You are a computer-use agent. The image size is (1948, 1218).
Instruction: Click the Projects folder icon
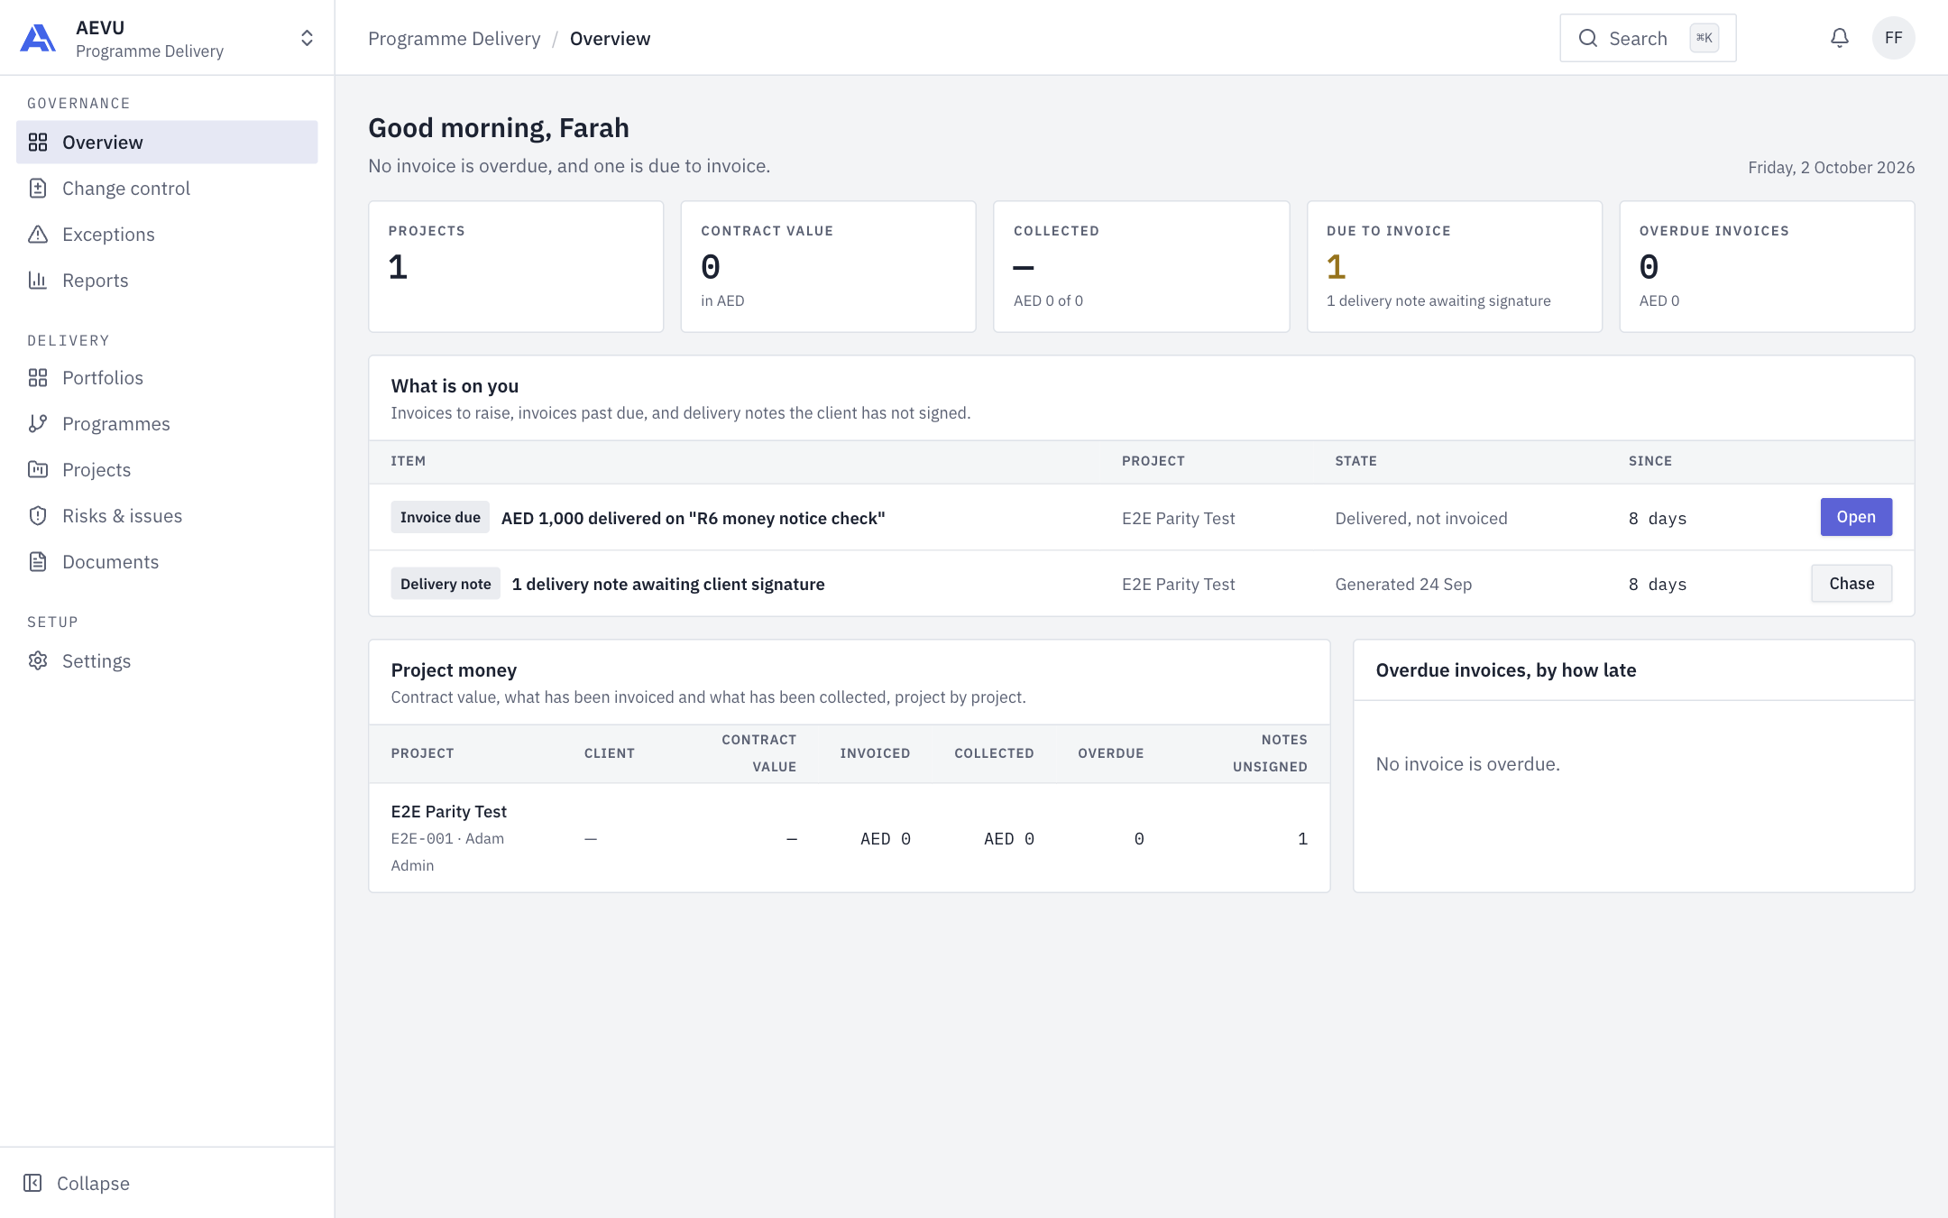(x=38, y=470)
